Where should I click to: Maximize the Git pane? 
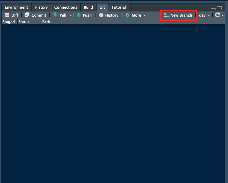point(219,8)
